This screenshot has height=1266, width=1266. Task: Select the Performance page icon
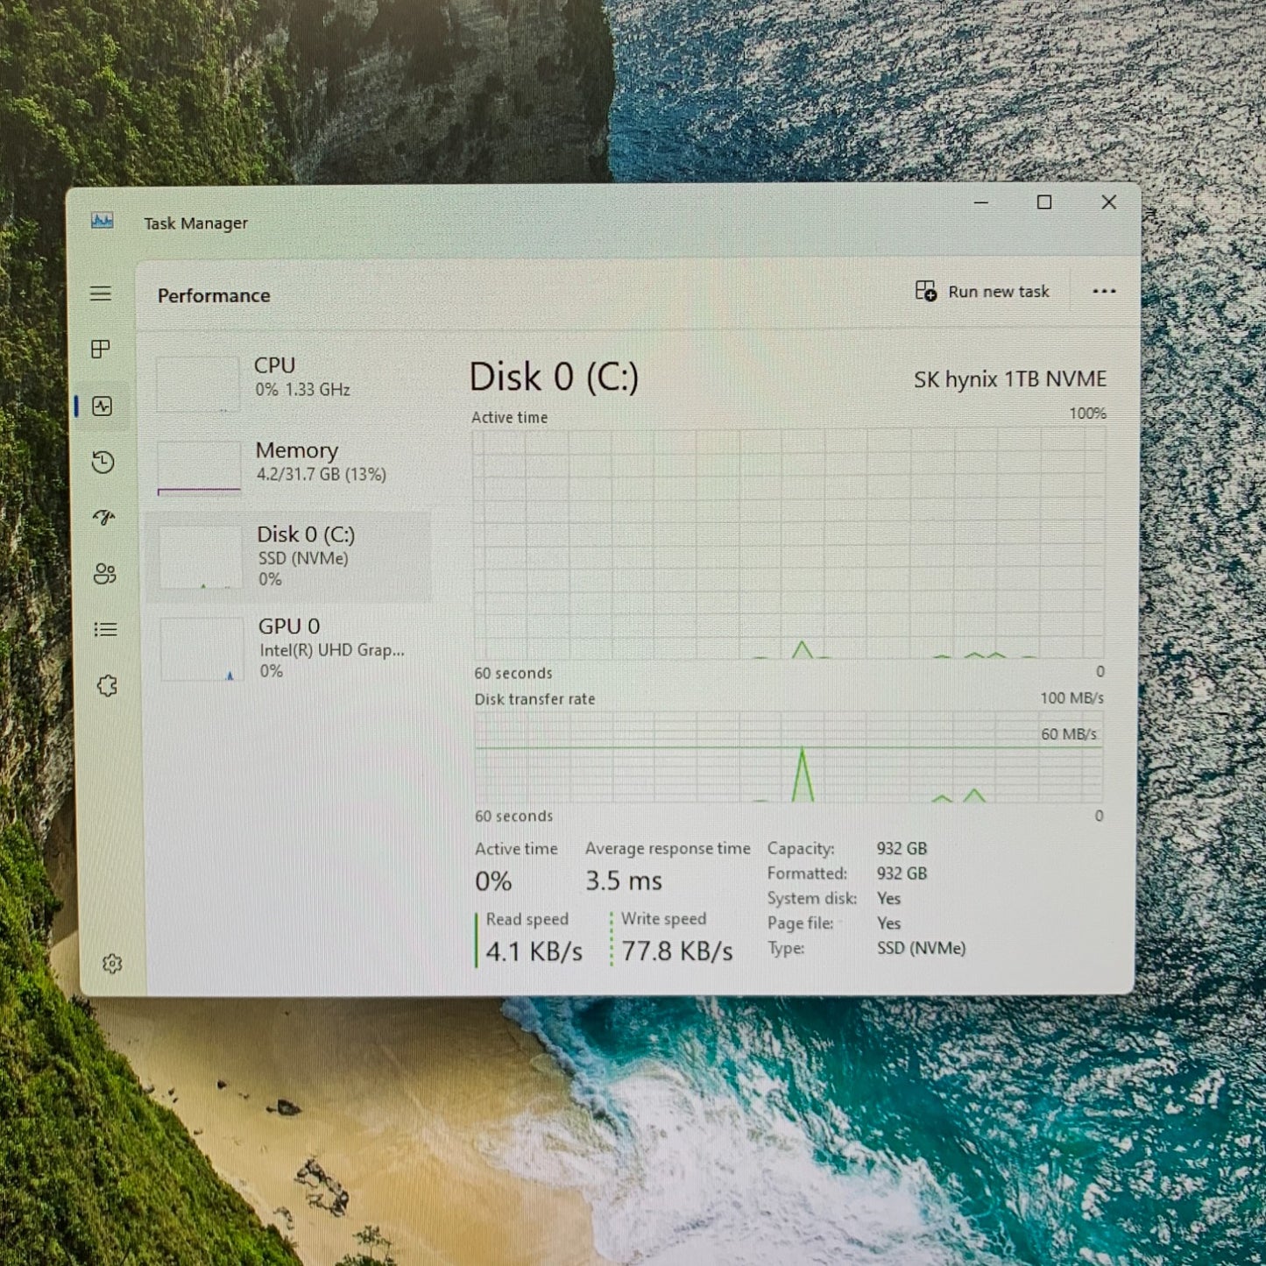point(103,406)
